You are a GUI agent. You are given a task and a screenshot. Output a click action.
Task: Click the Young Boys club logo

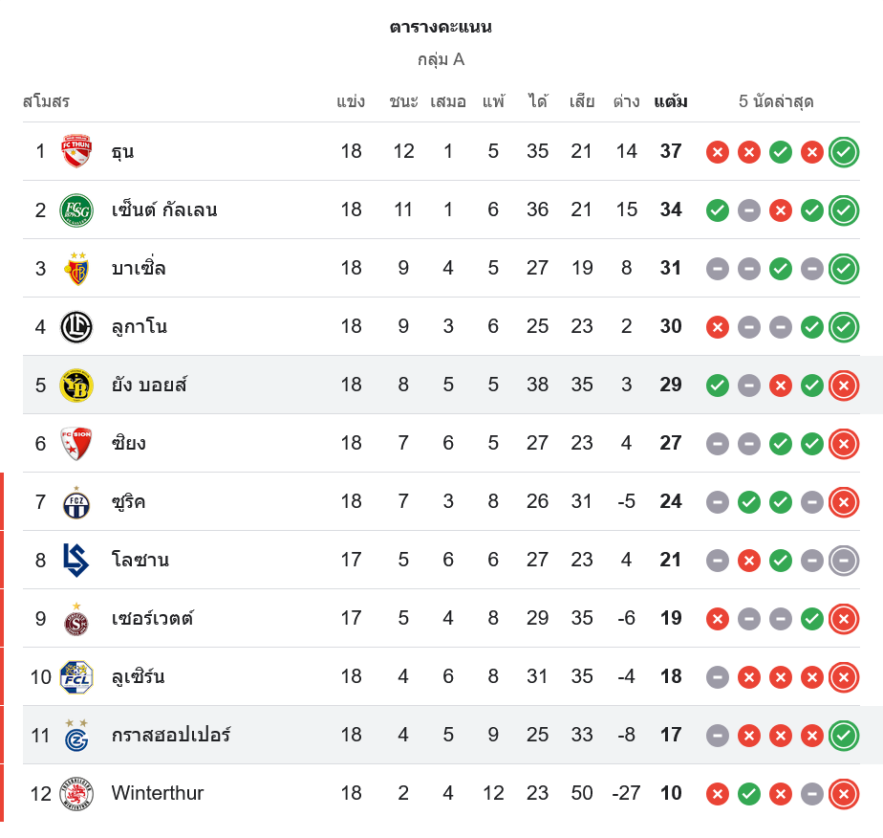coord(76,386)
